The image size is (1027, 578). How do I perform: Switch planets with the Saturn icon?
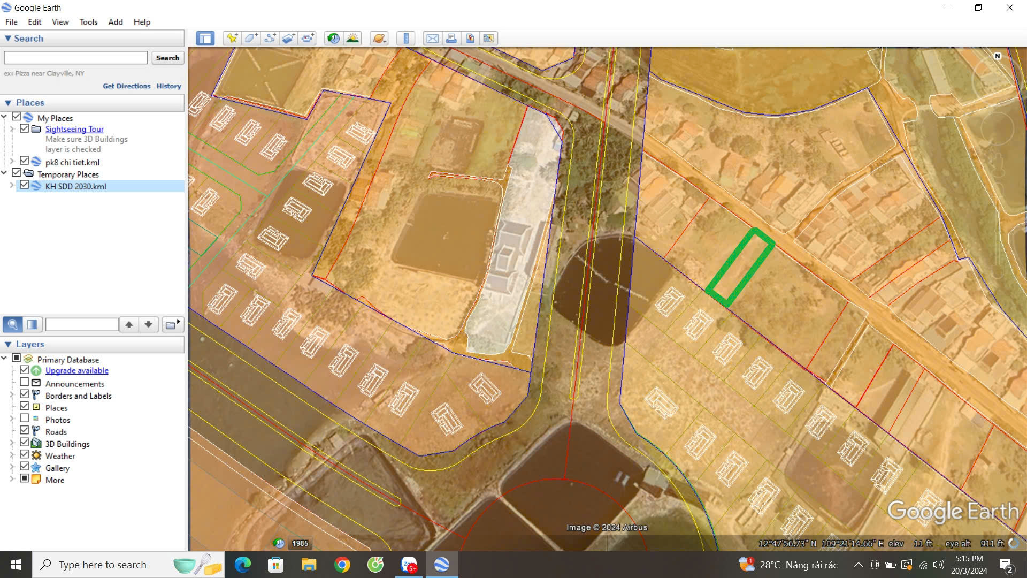click(379, 38)
